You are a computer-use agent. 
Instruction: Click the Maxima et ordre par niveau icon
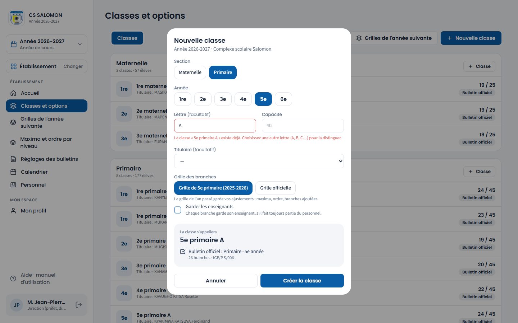(13, 142)
